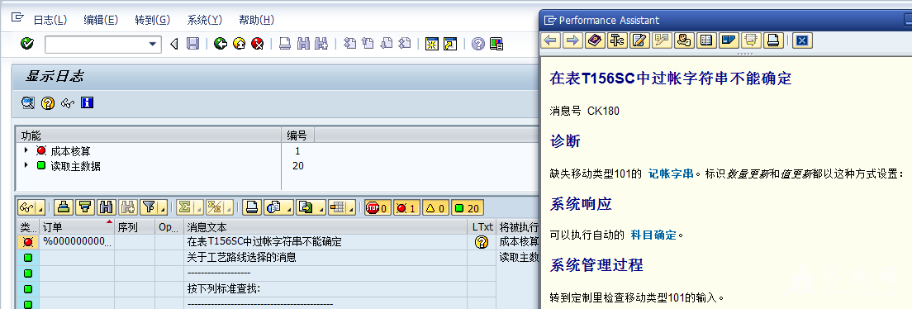This screenshot has width=912, height=309.
Task: Follow the 科目确定 link
Action: pyautogui.click(x=653, y=235)
